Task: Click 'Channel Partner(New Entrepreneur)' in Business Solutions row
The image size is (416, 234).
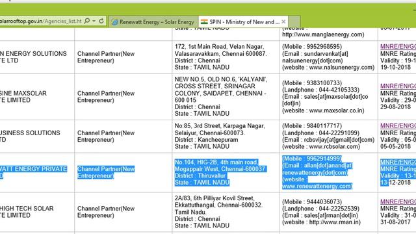Action: 106,136
